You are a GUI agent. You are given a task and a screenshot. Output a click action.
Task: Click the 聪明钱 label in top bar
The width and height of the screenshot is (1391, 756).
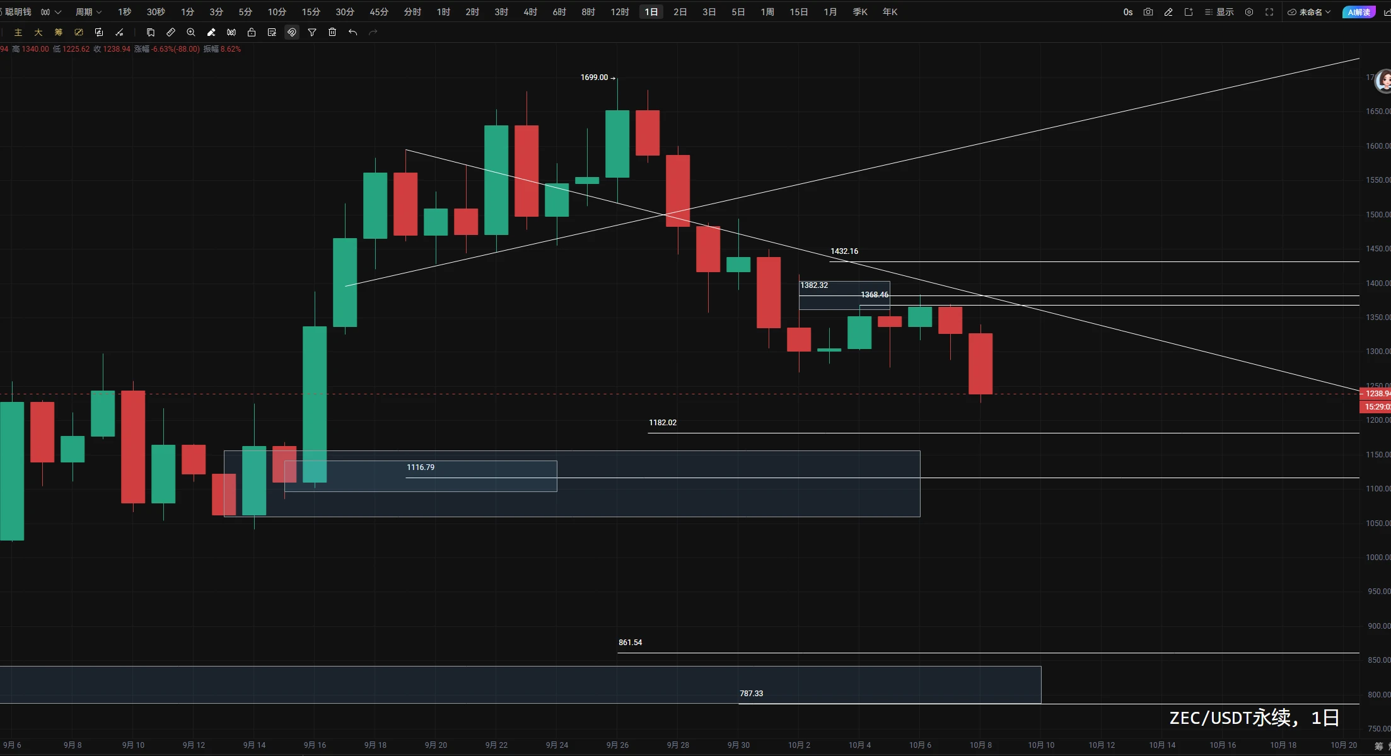(x=18, y=12)
